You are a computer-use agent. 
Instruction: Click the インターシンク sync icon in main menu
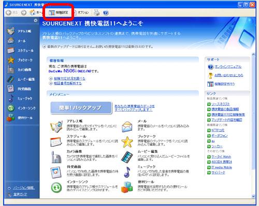[x=56, y=187]
